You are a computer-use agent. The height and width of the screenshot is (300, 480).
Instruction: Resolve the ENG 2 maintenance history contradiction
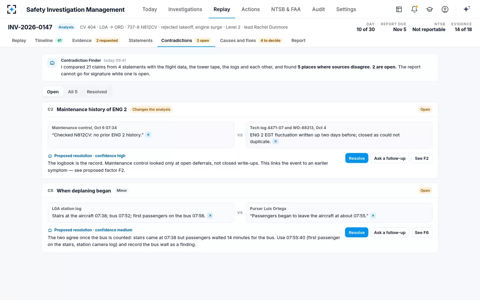coord(357,158)
